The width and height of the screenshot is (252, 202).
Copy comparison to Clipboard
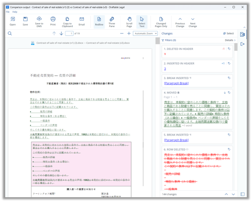coord(67,22)
